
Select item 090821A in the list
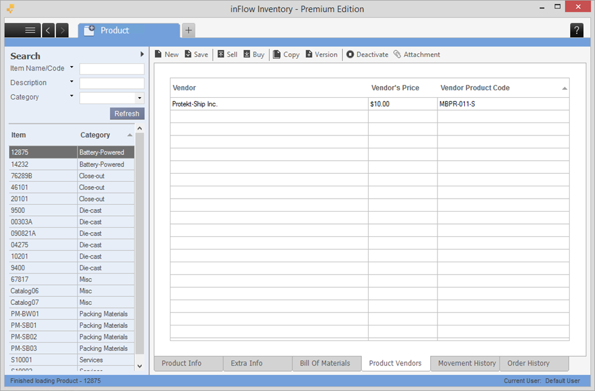(x=72, y=233)
